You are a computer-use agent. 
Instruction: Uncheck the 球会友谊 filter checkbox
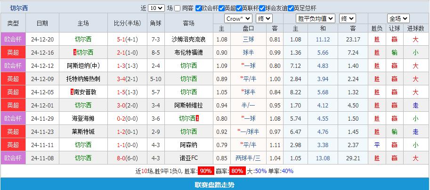pos(262,8)
